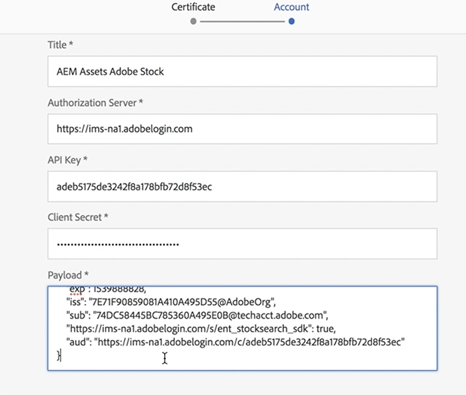Focus the Title field with AEM Assets Adobe Stock

(x=242, y=72)
